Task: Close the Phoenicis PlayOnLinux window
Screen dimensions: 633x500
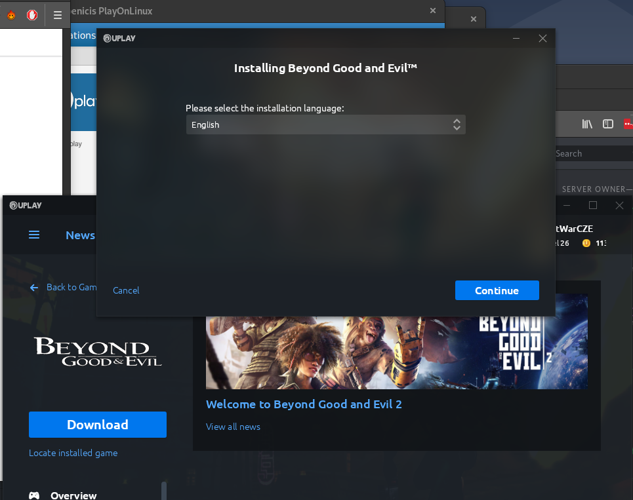Action: tap(433, 10)
